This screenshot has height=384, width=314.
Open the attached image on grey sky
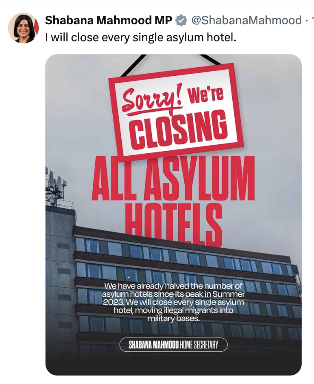(x=174, y=215)
